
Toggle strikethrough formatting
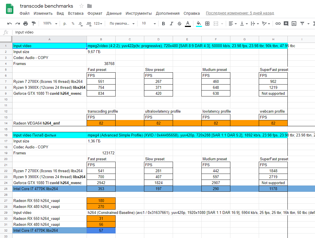pyautogui.click(x=180, y=24)
